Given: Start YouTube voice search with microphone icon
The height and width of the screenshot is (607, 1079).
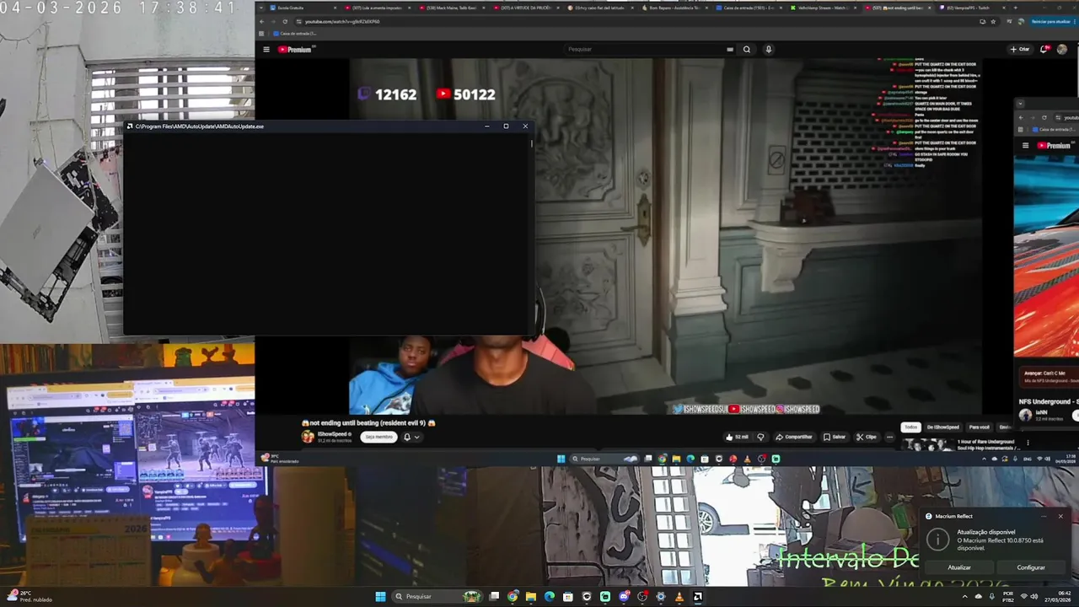Looking at the screenshot, I should click(768, 49).
